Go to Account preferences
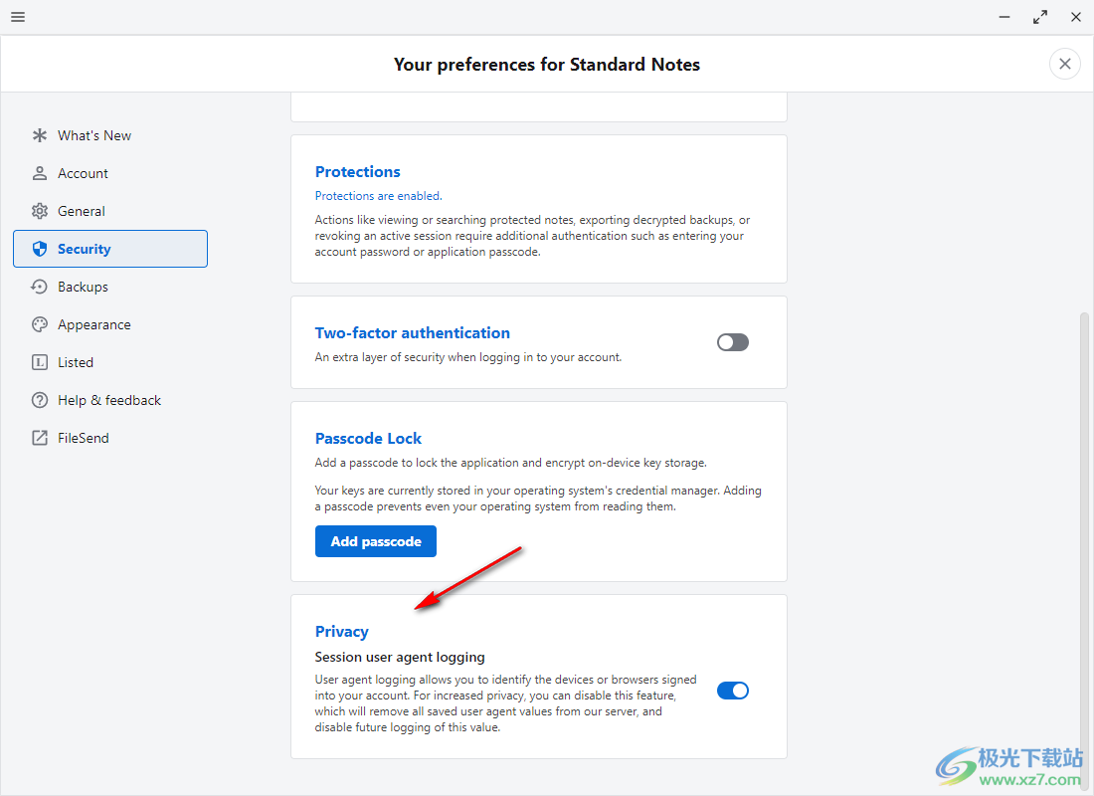1094x796 pixels. tap(110, 173)
